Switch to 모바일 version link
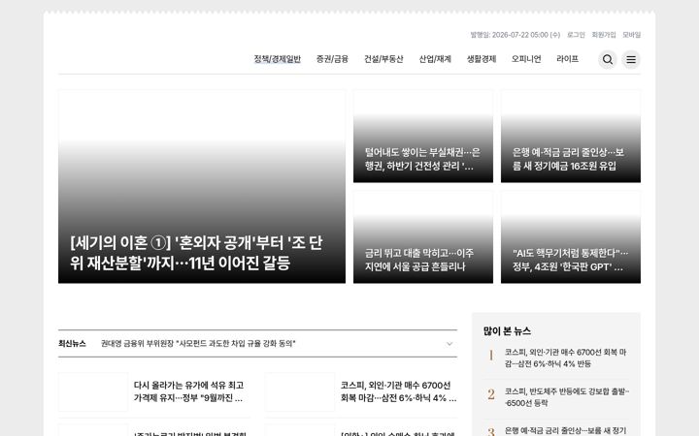699x436 pixels. tap(631, 35)
